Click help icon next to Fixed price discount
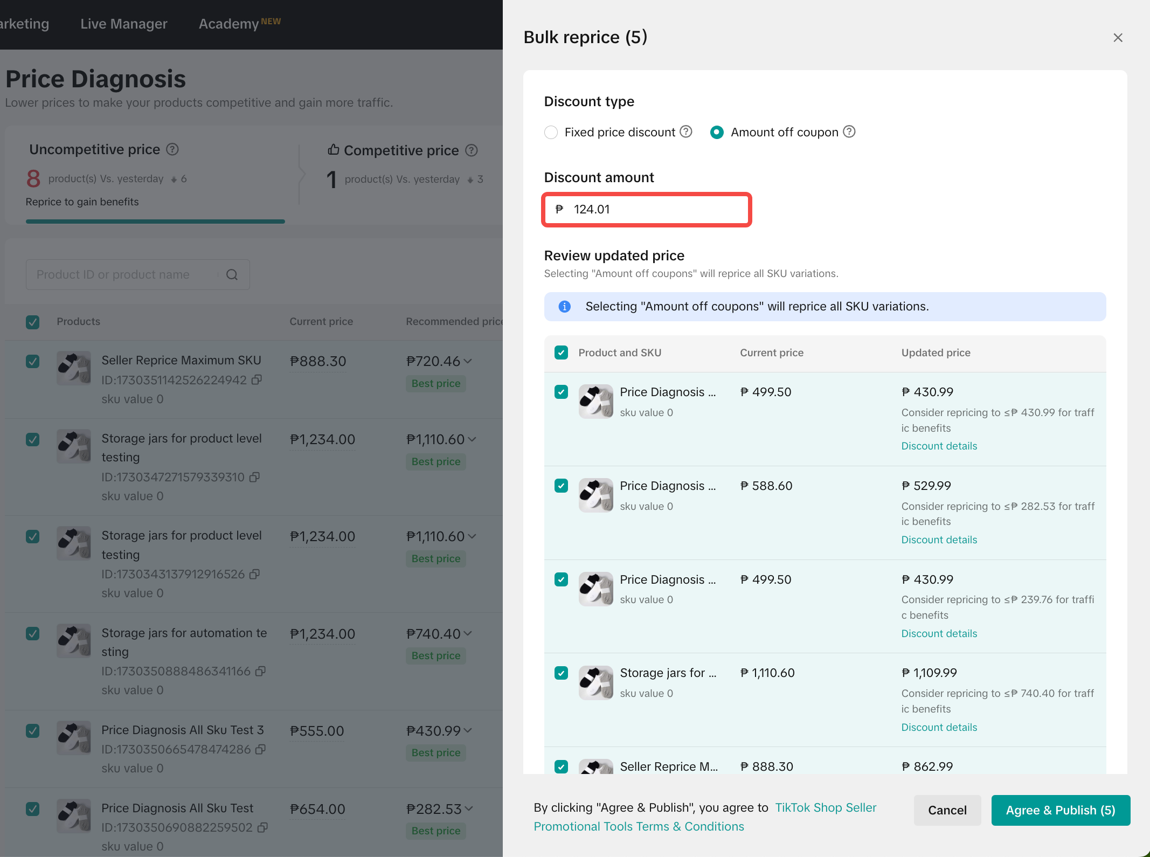Image resolution: width=1150 pixels, height=857 pixels. [685, 132]
